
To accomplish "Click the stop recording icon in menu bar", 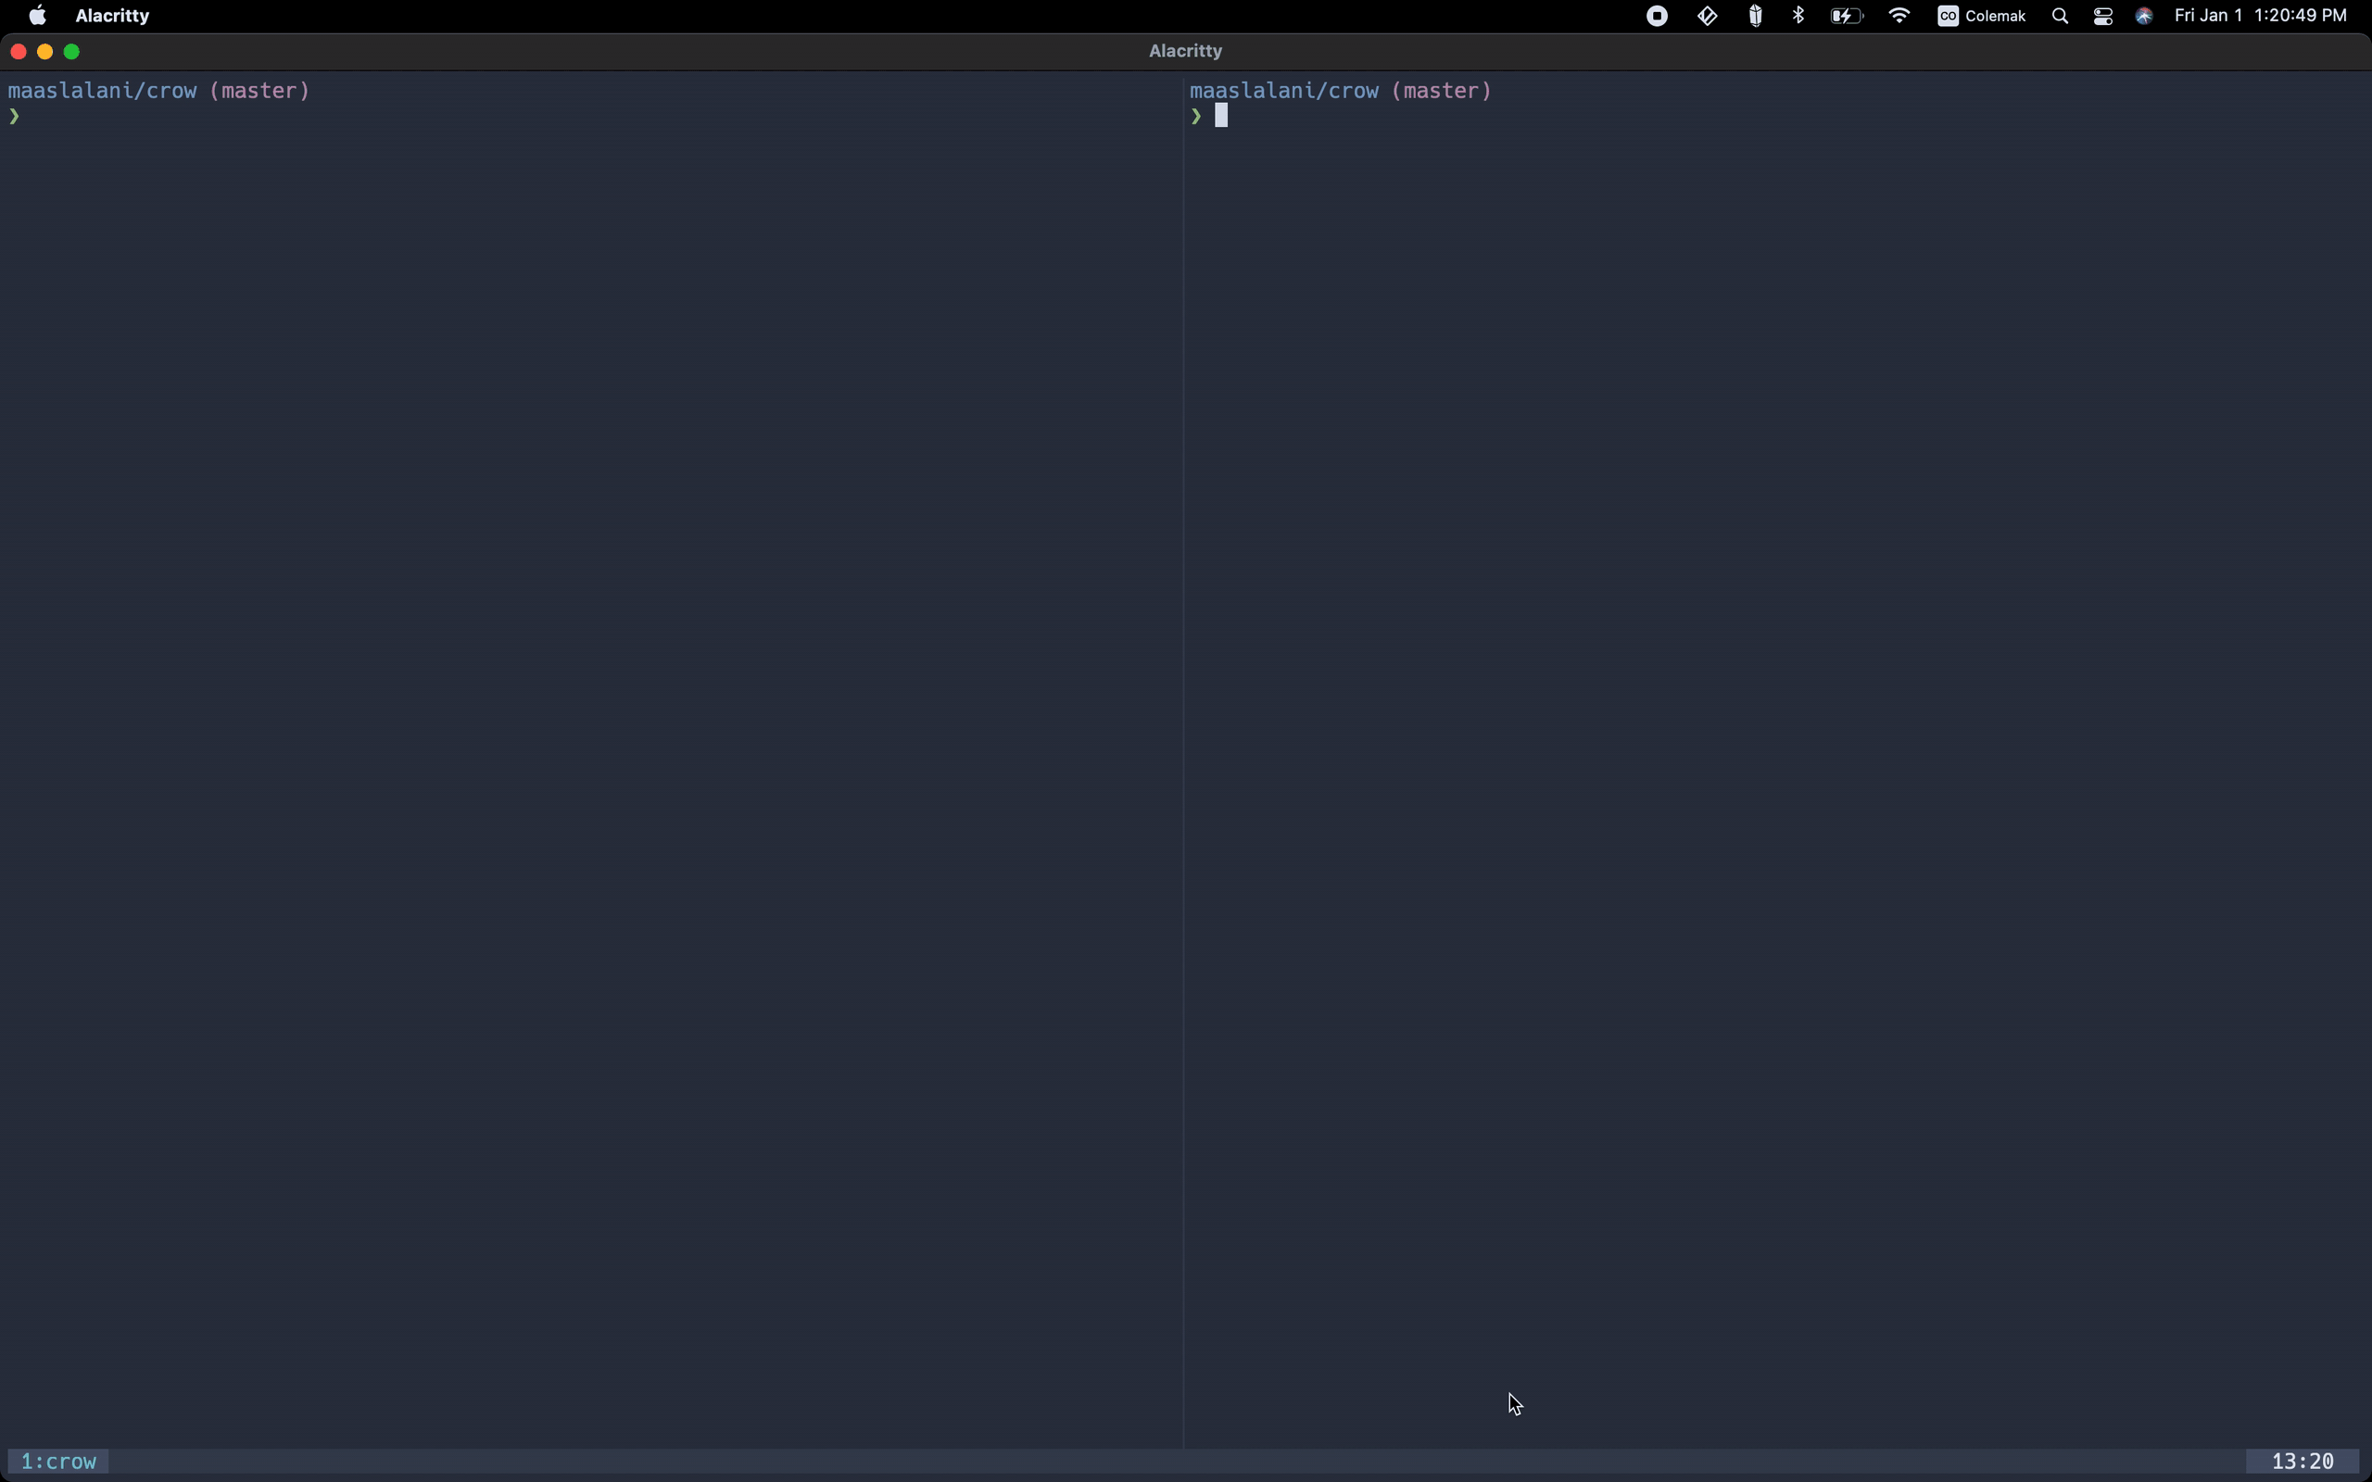I will pyautogui.click(x=1657, y=16).
